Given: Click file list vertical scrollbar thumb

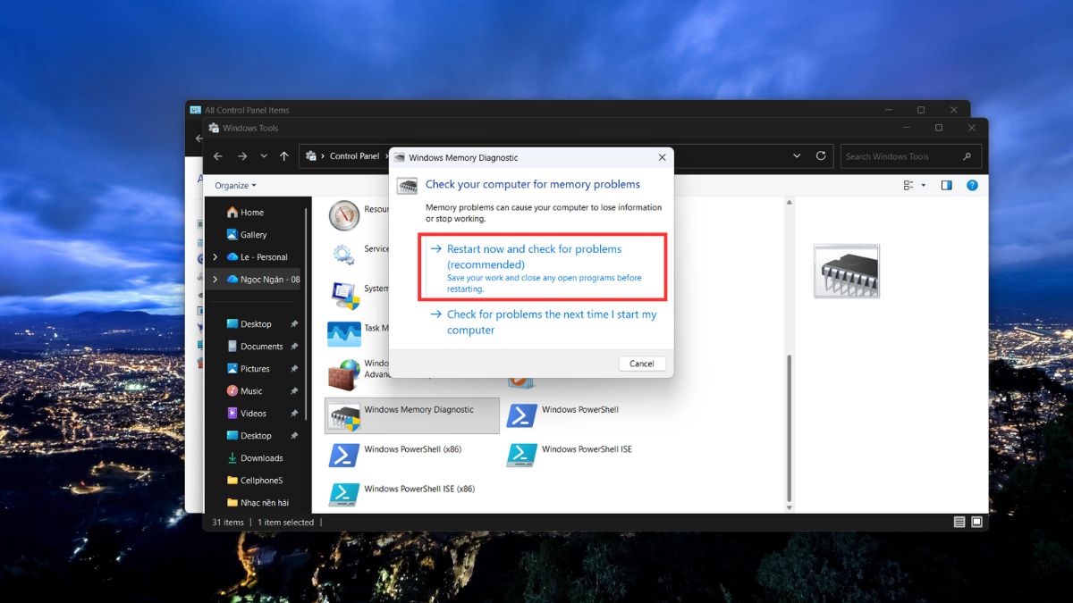Looking at the screenshot, I should tap(788, 427).
